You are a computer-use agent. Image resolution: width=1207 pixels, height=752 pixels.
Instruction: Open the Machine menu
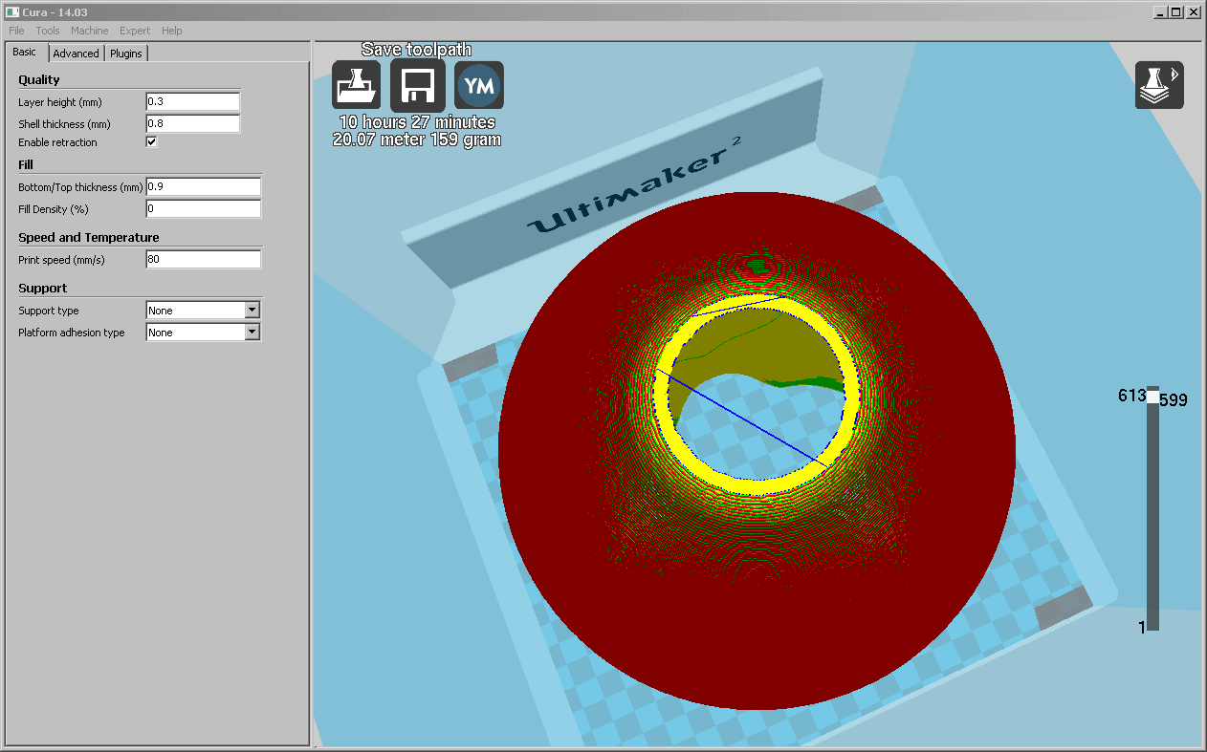(89, 31)
